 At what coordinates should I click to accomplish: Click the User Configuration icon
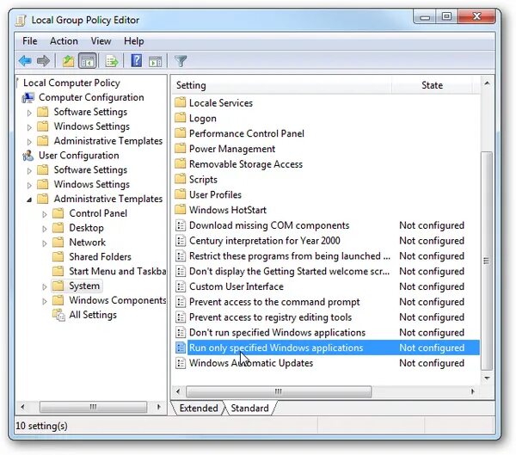tap(28, 156)
